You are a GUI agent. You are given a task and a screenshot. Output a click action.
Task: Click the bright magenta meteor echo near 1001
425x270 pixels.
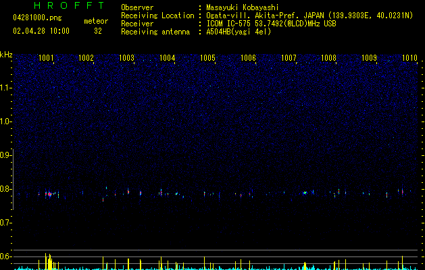pyautogui.click(x=49, y=194)
